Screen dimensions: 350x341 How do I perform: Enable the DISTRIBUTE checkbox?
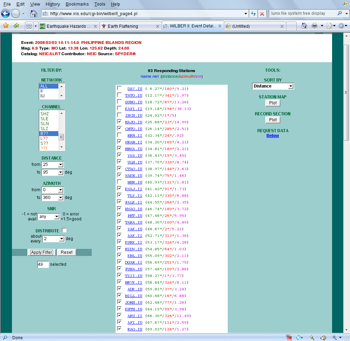click(64, 230)
